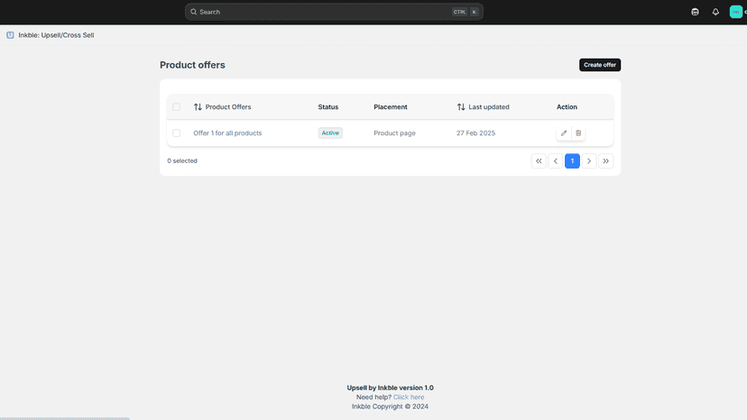The image size is (747, 420).
Task: Toggle the select-all offers checkbox
Action: click(x=176, y=107)
